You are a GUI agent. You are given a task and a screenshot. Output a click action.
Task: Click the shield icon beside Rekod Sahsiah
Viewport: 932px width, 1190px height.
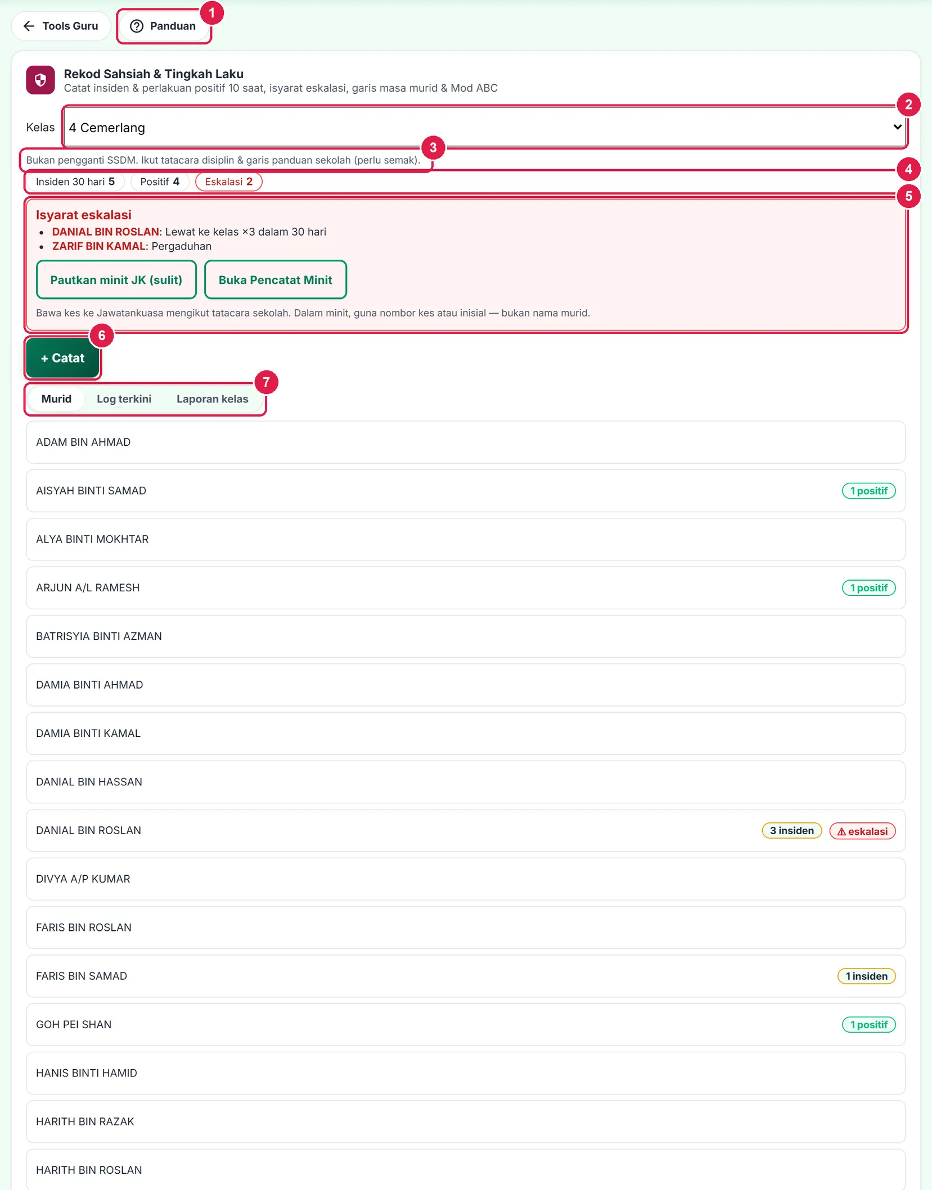coord(40,80)
